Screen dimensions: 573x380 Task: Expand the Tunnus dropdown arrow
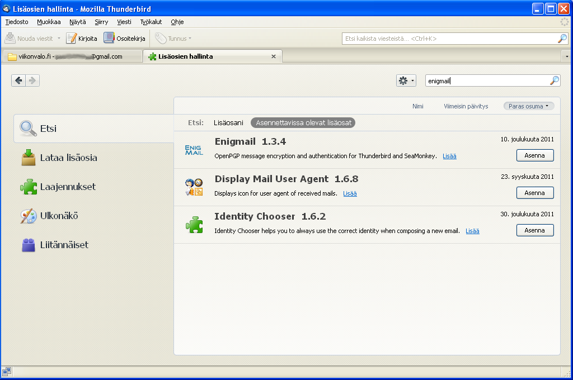pyautogui.click(x=190, y=39)
